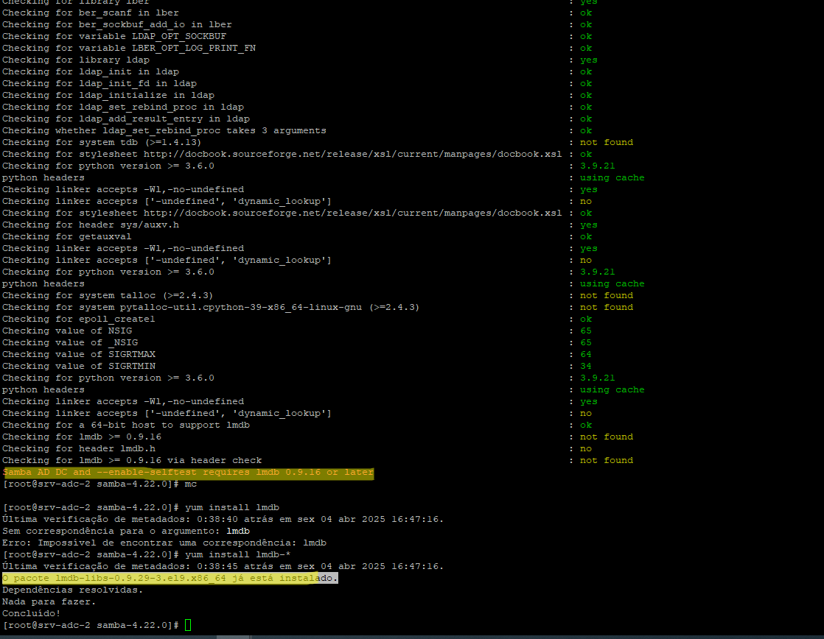The height and width of the screenshot is (639, 824).
Task: Select the 'Dependências resolvidas.' line
Action: point(72,590)
